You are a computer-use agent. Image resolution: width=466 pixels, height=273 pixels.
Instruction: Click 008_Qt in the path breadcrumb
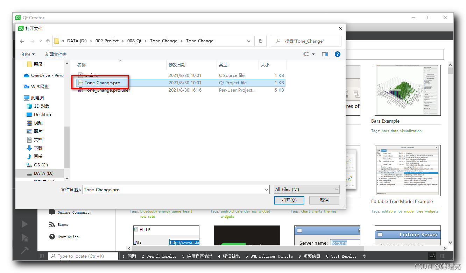coord(134,41)
